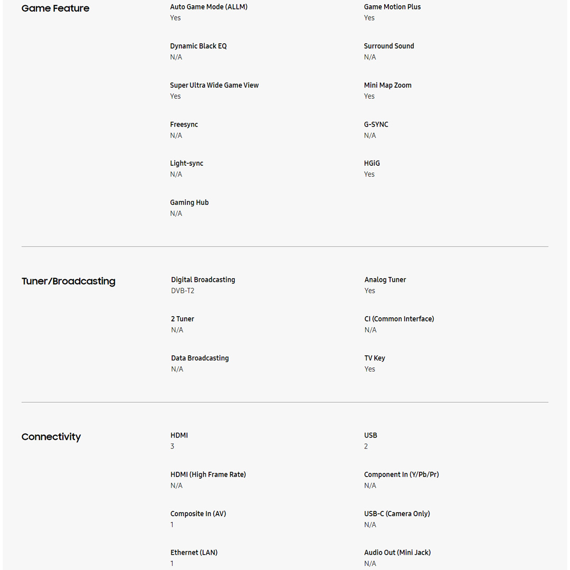Select Super Ultra Wide Game View label
The height and width of the screenshot is (570, 570).
pos(214,85)
